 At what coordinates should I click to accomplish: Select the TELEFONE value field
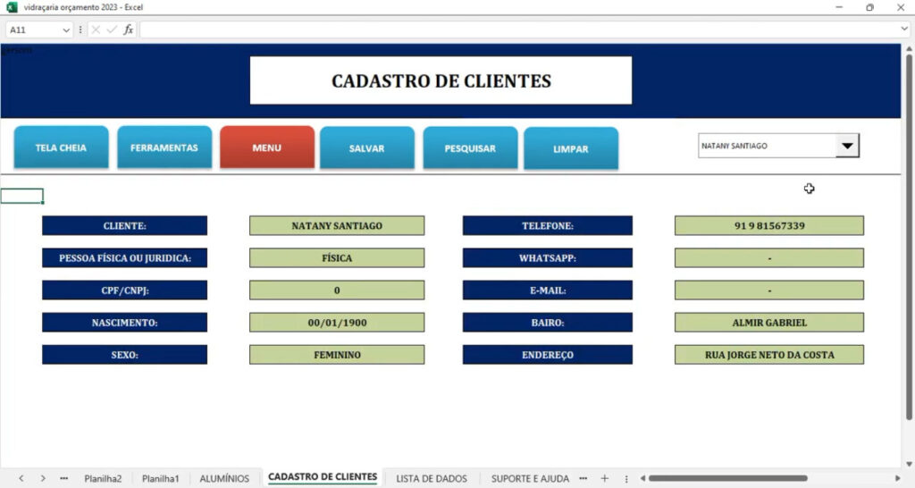point(768,226)
